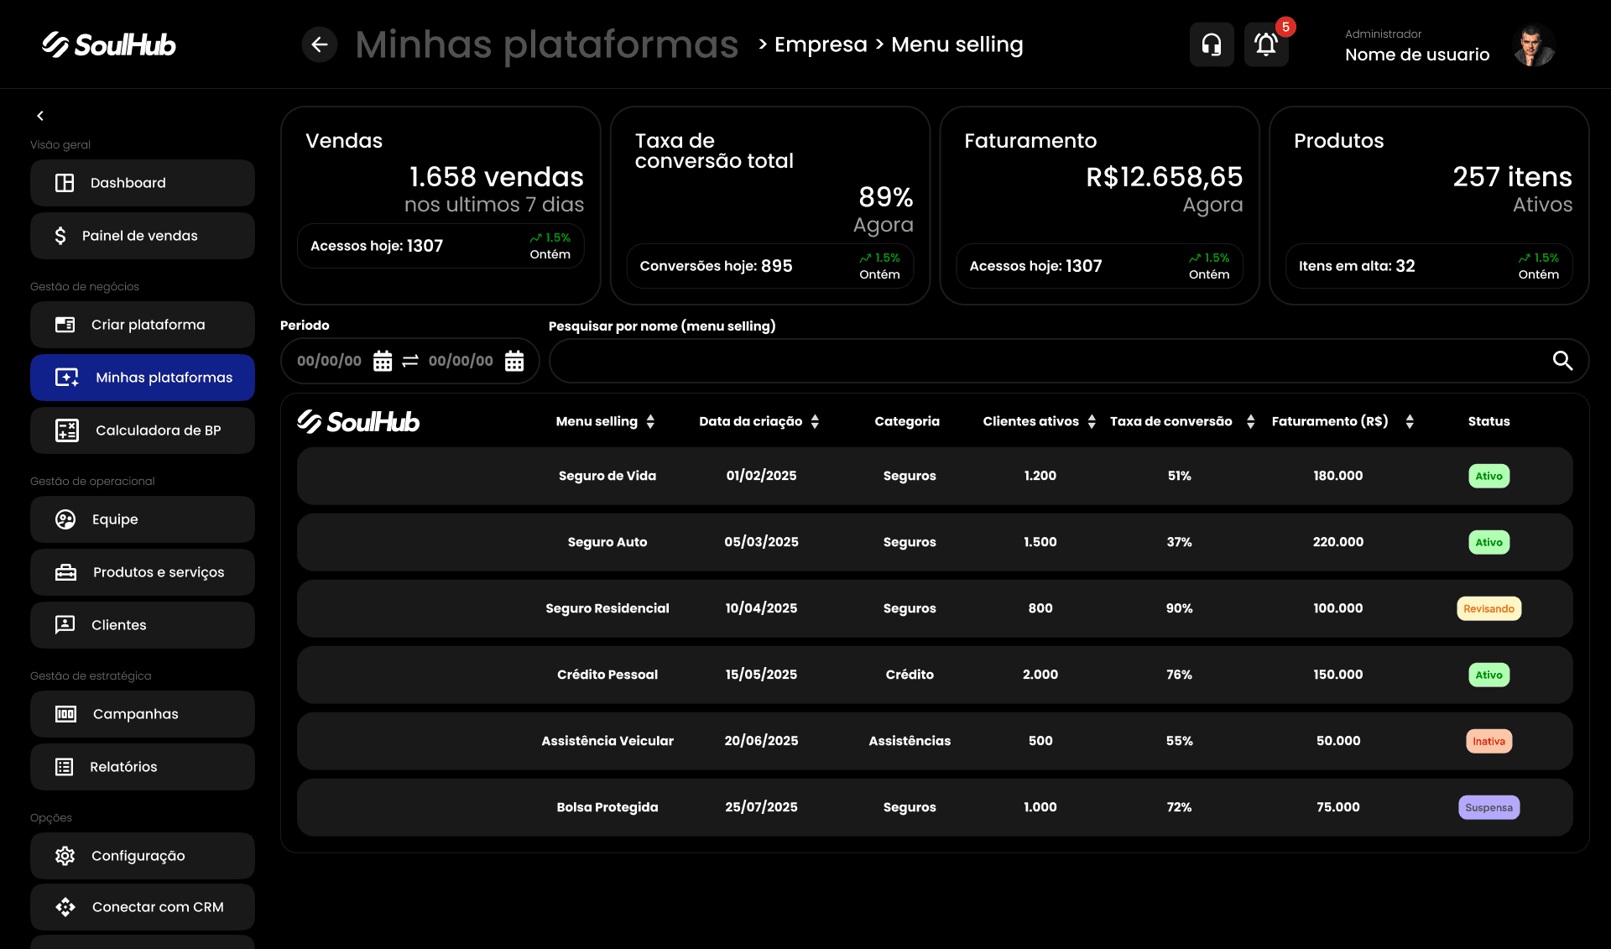Open Dashboard in the sidebar

click(143, 183)
